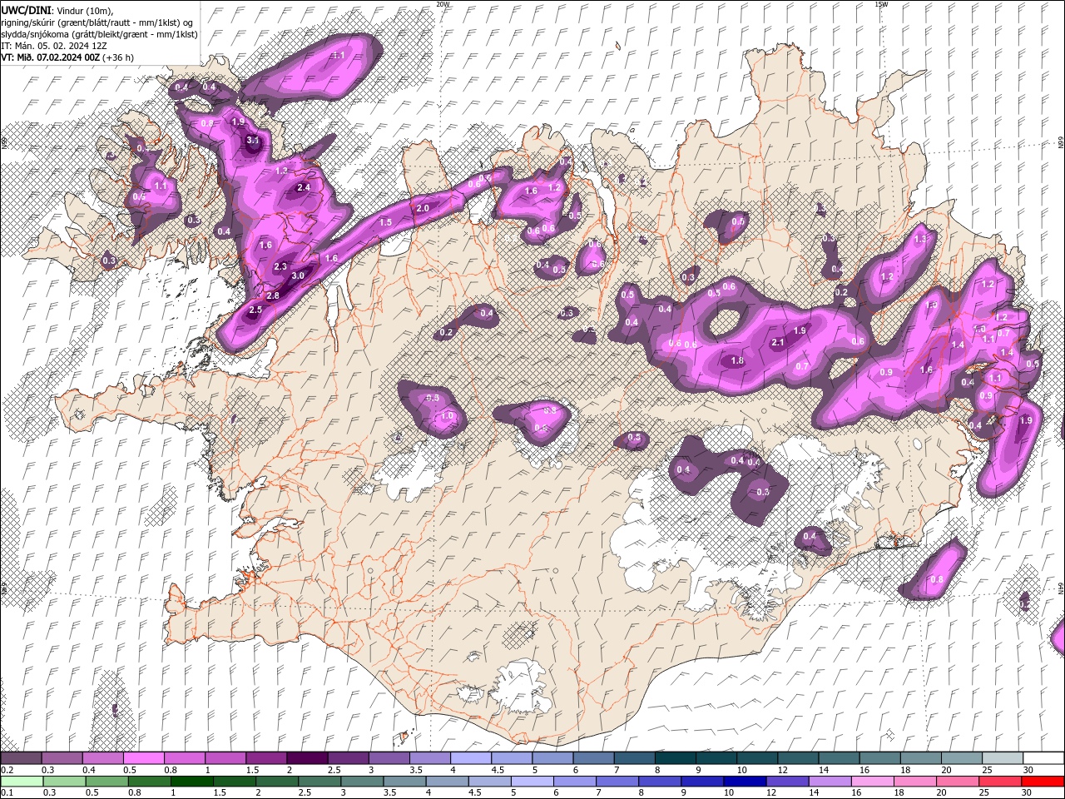Click the (+36 h) forecast offset text

(x=119, y=57)
